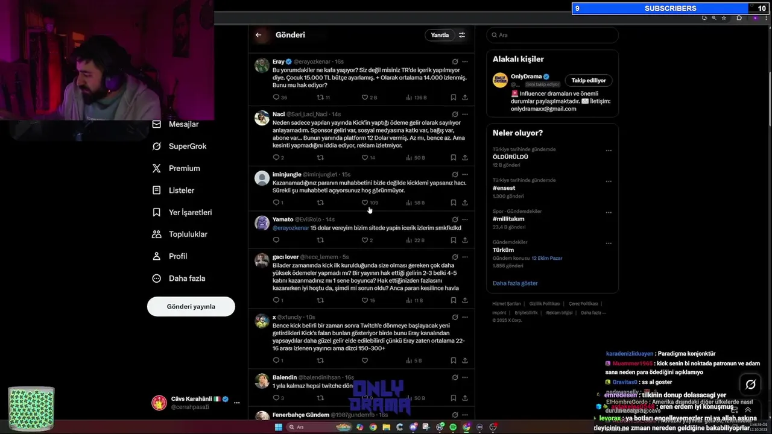Repost iminjungle's post
The image size is (772, 434).
click(320, 203)
